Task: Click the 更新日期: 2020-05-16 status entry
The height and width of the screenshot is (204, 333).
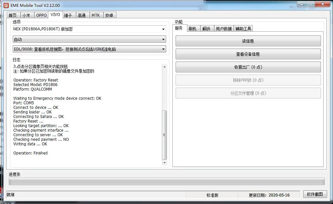Action: pos(269,195)
